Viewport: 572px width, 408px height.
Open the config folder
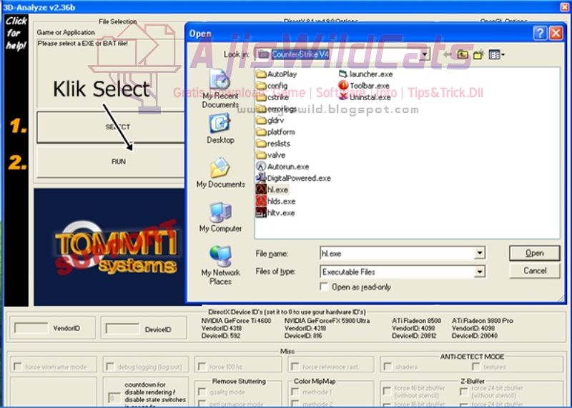click(x=272, y=86)
